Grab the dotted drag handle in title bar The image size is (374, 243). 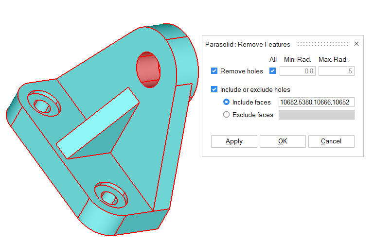(x=322, y=44)
